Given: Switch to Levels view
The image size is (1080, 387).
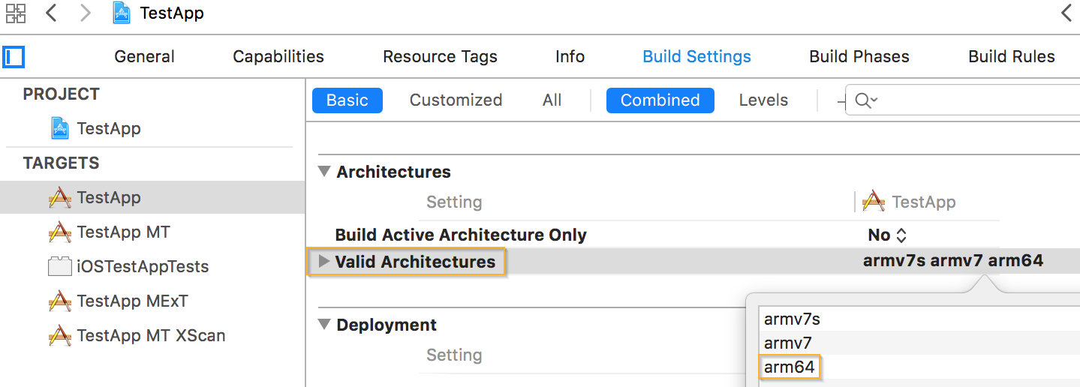Looking at the screenshot, I should click(x=763, y=100).
